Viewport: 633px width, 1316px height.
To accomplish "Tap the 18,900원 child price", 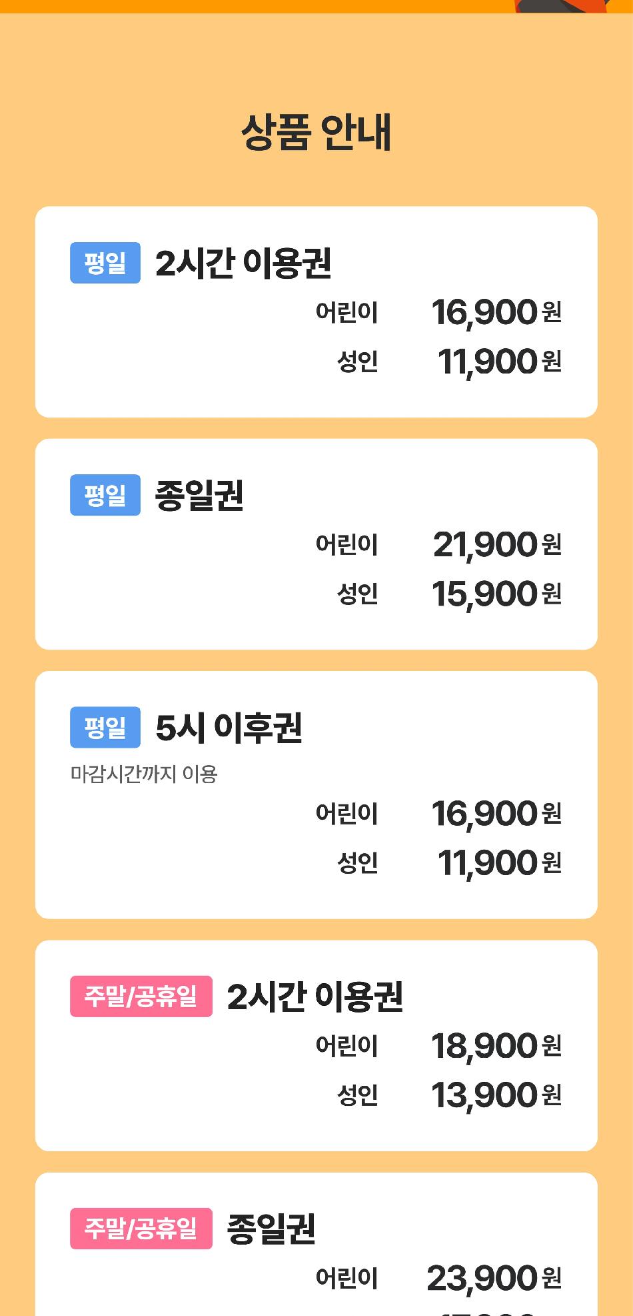I will [496, 1046].
